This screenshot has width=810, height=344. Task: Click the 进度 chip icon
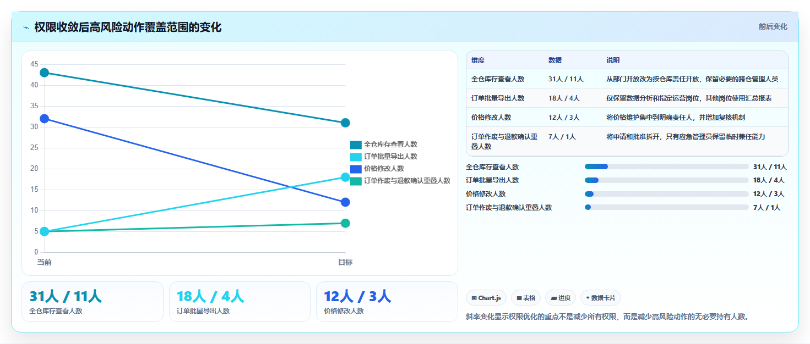coord(553,298)
